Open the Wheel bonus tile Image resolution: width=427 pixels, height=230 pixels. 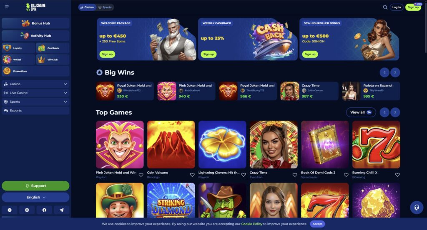pyautogui.click(x=18, y=59)
